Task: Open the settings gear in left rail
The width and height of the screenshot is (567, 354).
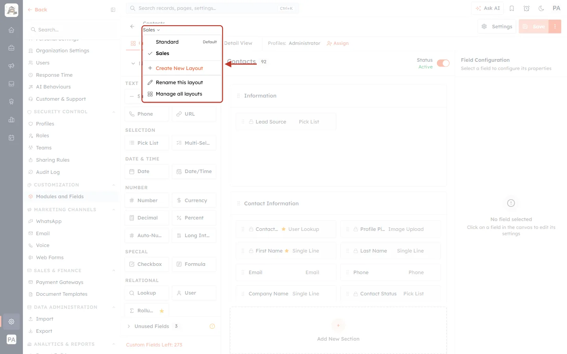Action: click(x=11, y=322)
